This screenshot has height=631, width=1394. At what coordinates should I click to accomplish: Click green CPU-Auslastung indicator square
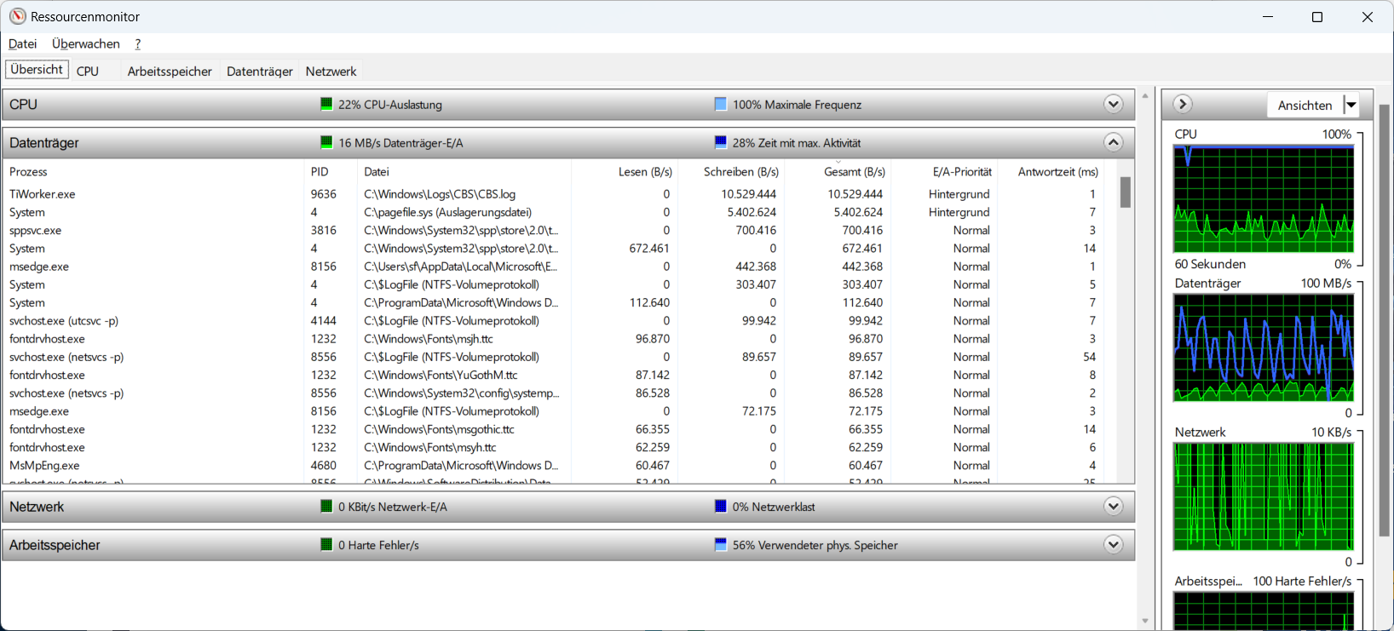click(x=326, y=104)
